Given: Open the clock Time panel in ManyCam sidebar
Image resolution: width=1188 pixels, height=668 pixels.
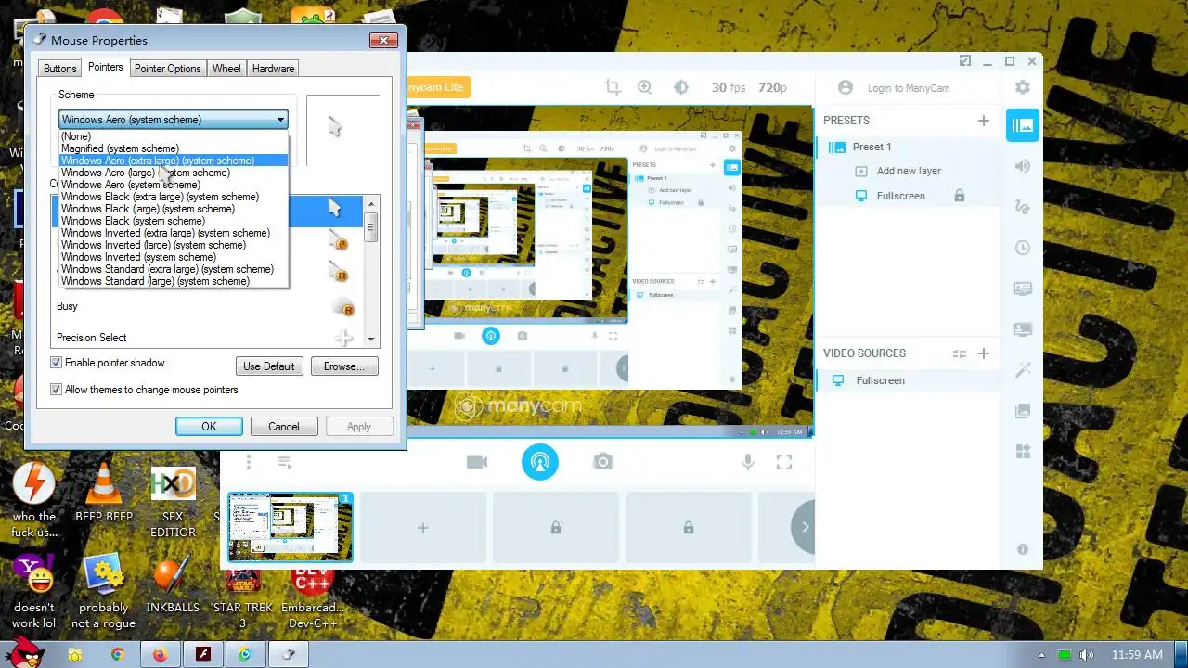Looking at the screenshot, I should tap(1023, 248).
